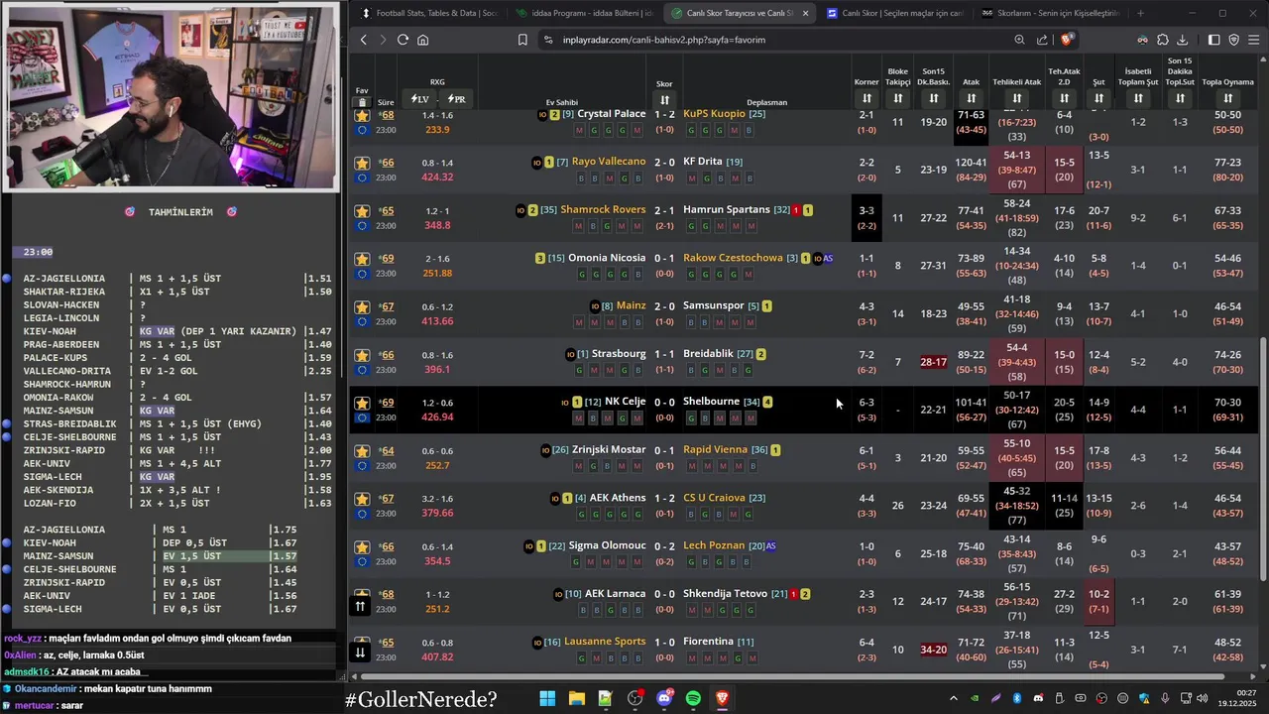Sort matches by LV lightning button
Image resolution: width=1269 pixels, height=714 pixels.
click(419, 99)
